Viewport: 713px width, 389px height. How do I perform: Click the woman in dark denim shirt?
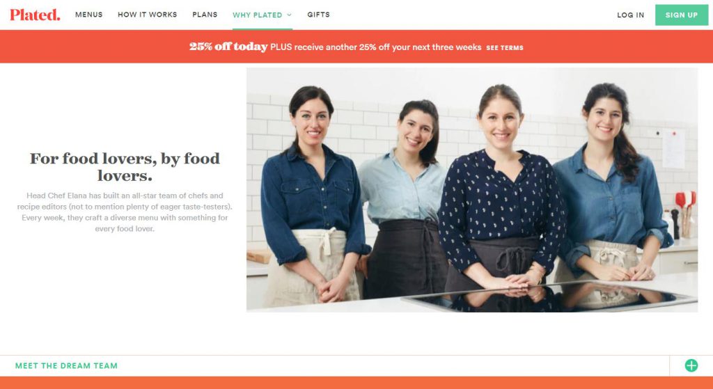tap(314, 196)
